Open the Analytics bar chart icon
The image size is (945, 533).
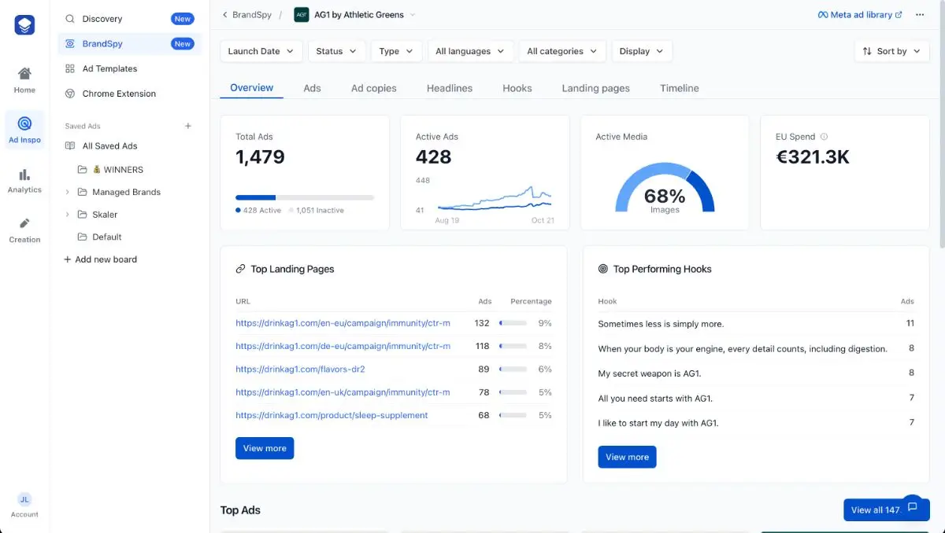point(24,175)
